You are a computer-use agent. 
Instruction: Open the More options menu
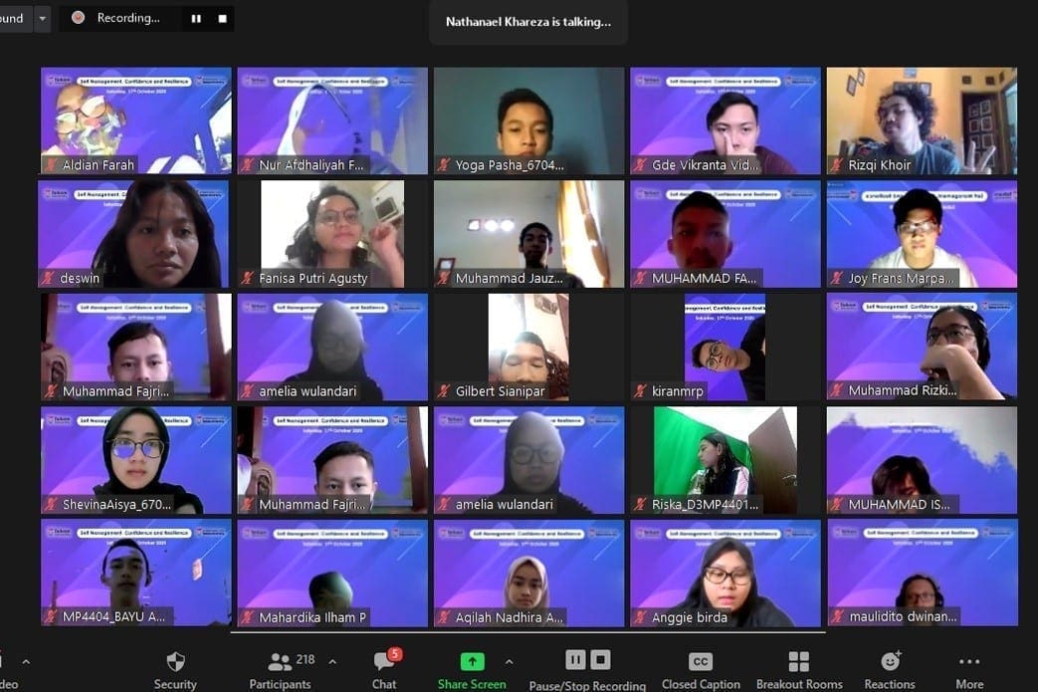click(x=969, y=668)
